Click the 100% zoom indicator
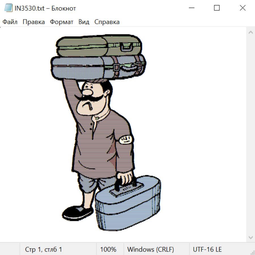The width and height of the screenshot is (255, 255). point(108,249)
